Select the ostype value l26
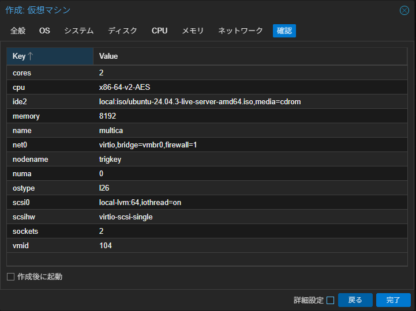Screen dimensions: 416x311 104,188
